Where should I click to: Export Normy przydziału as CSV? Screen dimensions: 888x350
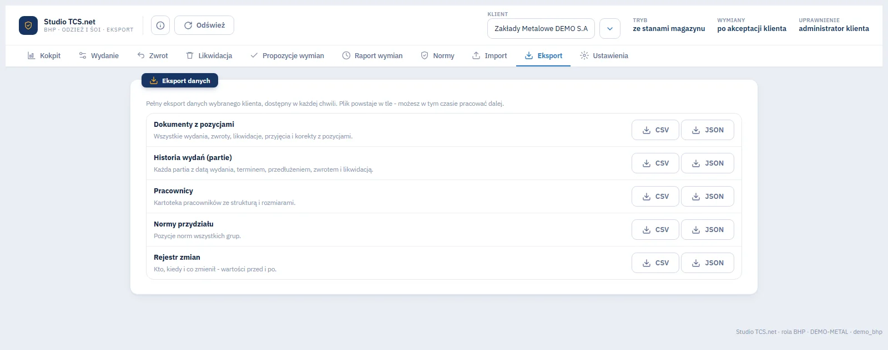coord(655,230)
